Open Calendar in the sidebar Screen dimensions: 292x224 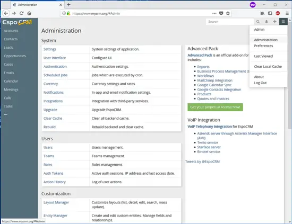[x=11, y=81]
